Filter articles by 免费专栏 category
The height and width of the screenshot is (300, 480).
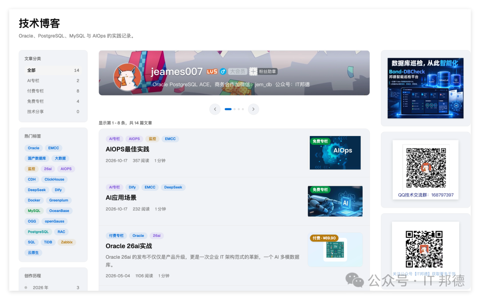(53, 101)
